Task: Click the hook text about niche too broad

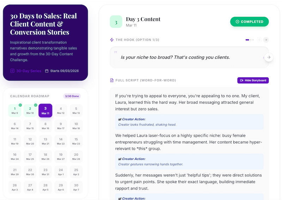Action: click(175, 57)
